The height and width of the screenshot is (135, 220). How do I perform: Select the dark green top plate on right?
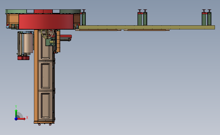(71, 11)
